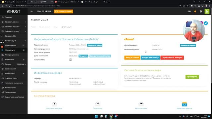Click the browser back arrow
The image size is (212, 119).
[x=2, y=6]
